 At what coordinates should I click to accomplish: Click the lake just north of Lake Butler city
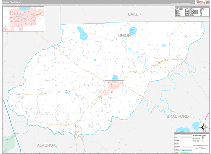coord(115,78)
